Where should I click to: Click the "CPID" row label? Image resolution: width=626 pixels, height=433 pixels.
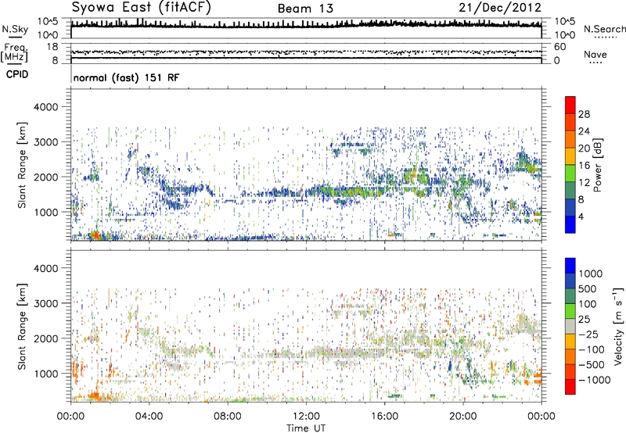[17, 74]
